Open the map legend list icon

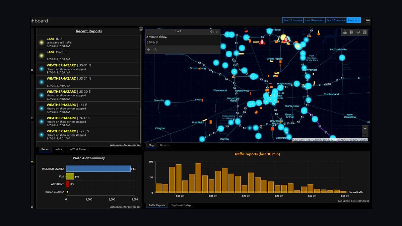(x=351, y=32)
